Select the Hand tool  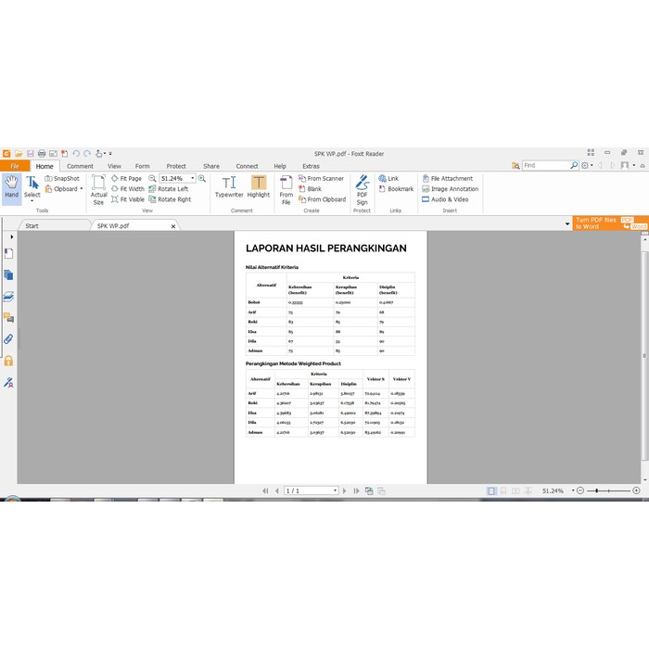tap(11, 189)
